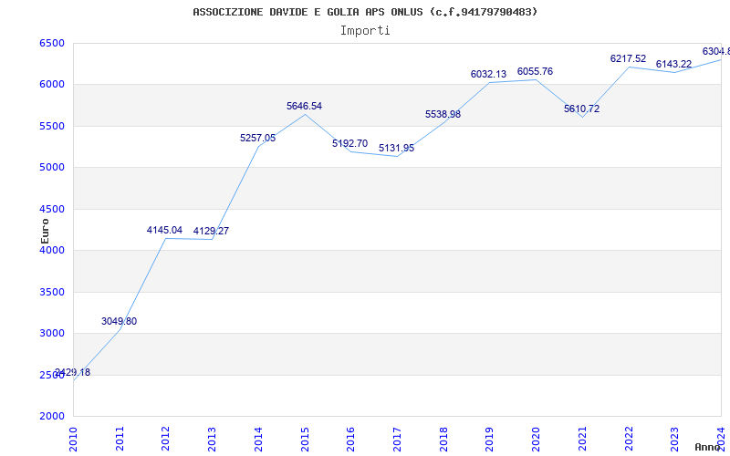Viewport: 730px width, 456px height.
Task: Click the year 2016 axis label
Action: (x=350, y=439)
